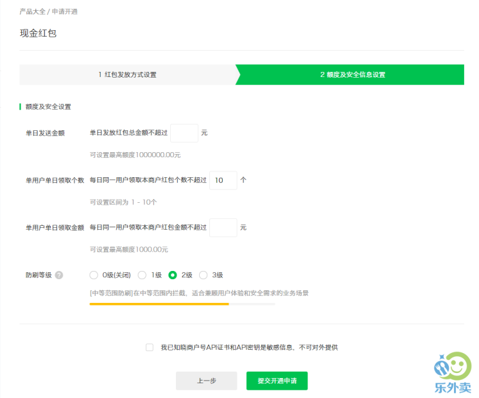Image resolution: width=479 pixels, height=398 pixels.
Task: Go to step 1 红包发放方式设置
Action: [x=127, y=74]
